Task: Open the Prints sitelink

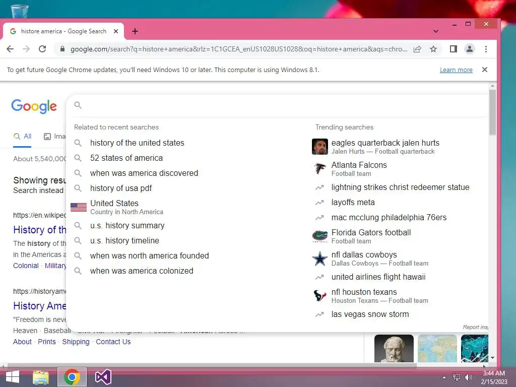Action: click(47, 342)
